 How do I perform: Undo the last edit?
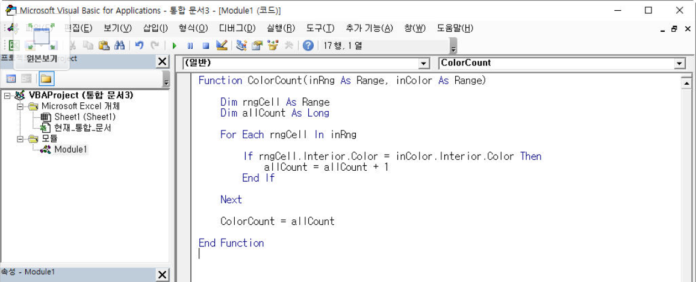pyautogui.click(x=139, y=45)
